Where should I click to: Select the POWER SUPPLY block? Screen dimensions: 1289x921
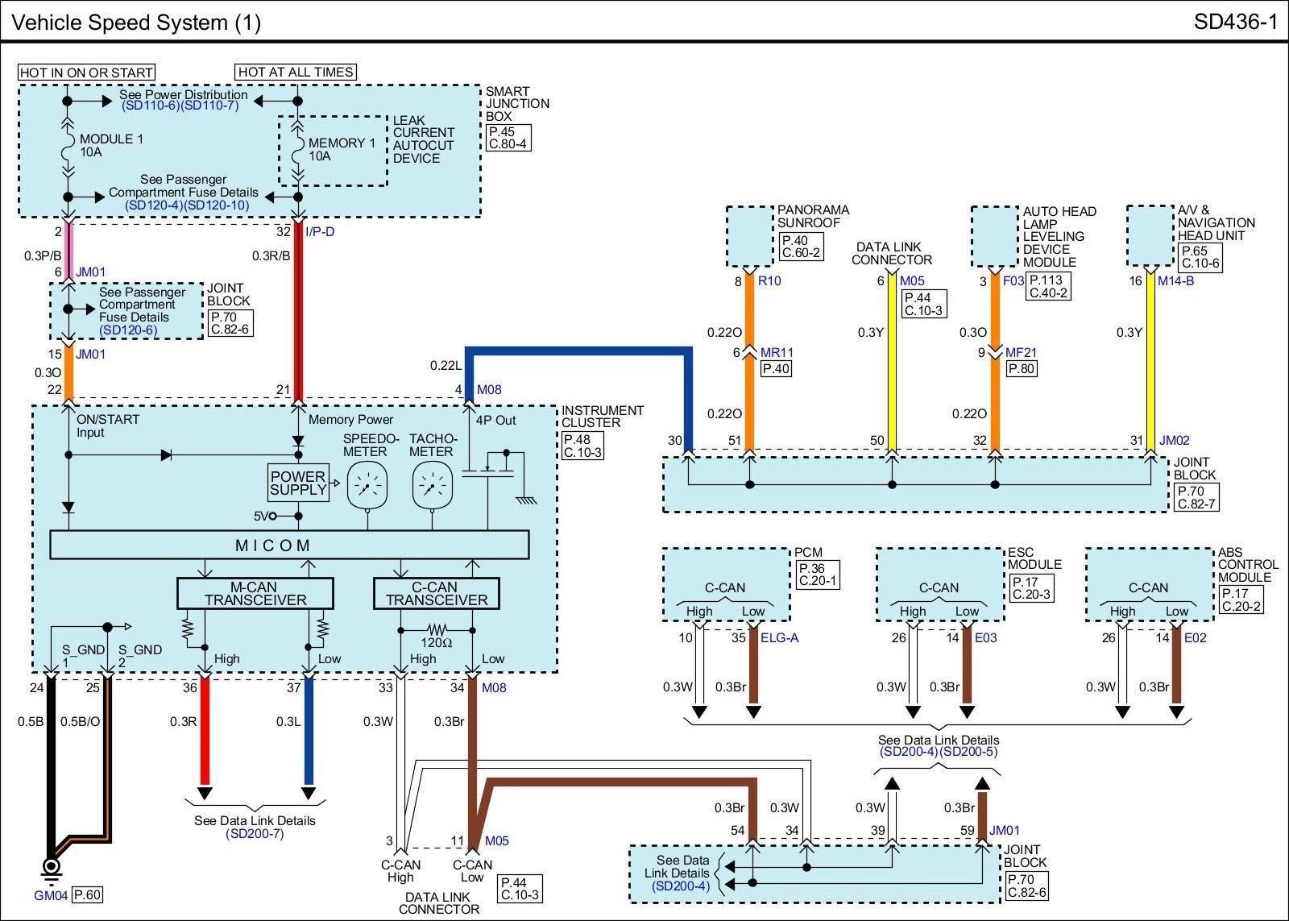coord(298,483)
